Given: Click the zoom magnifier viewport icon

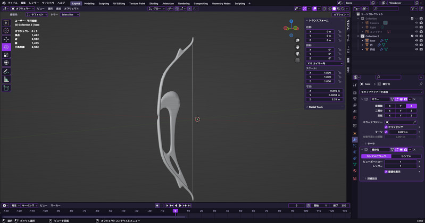Looking at the screenshot, I should [297, 40].
